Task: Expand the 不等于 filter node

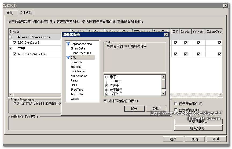Action: [x=106, y=86]
